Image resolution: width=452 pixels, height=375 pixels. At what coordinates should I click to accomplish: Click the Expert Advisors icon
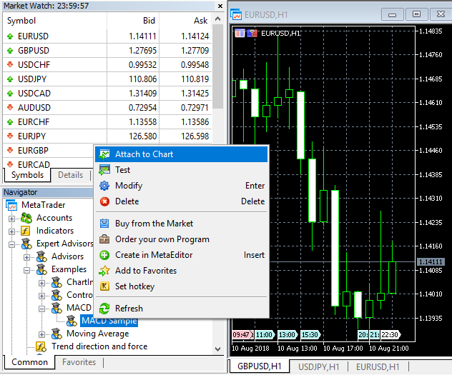click(26, 244)
